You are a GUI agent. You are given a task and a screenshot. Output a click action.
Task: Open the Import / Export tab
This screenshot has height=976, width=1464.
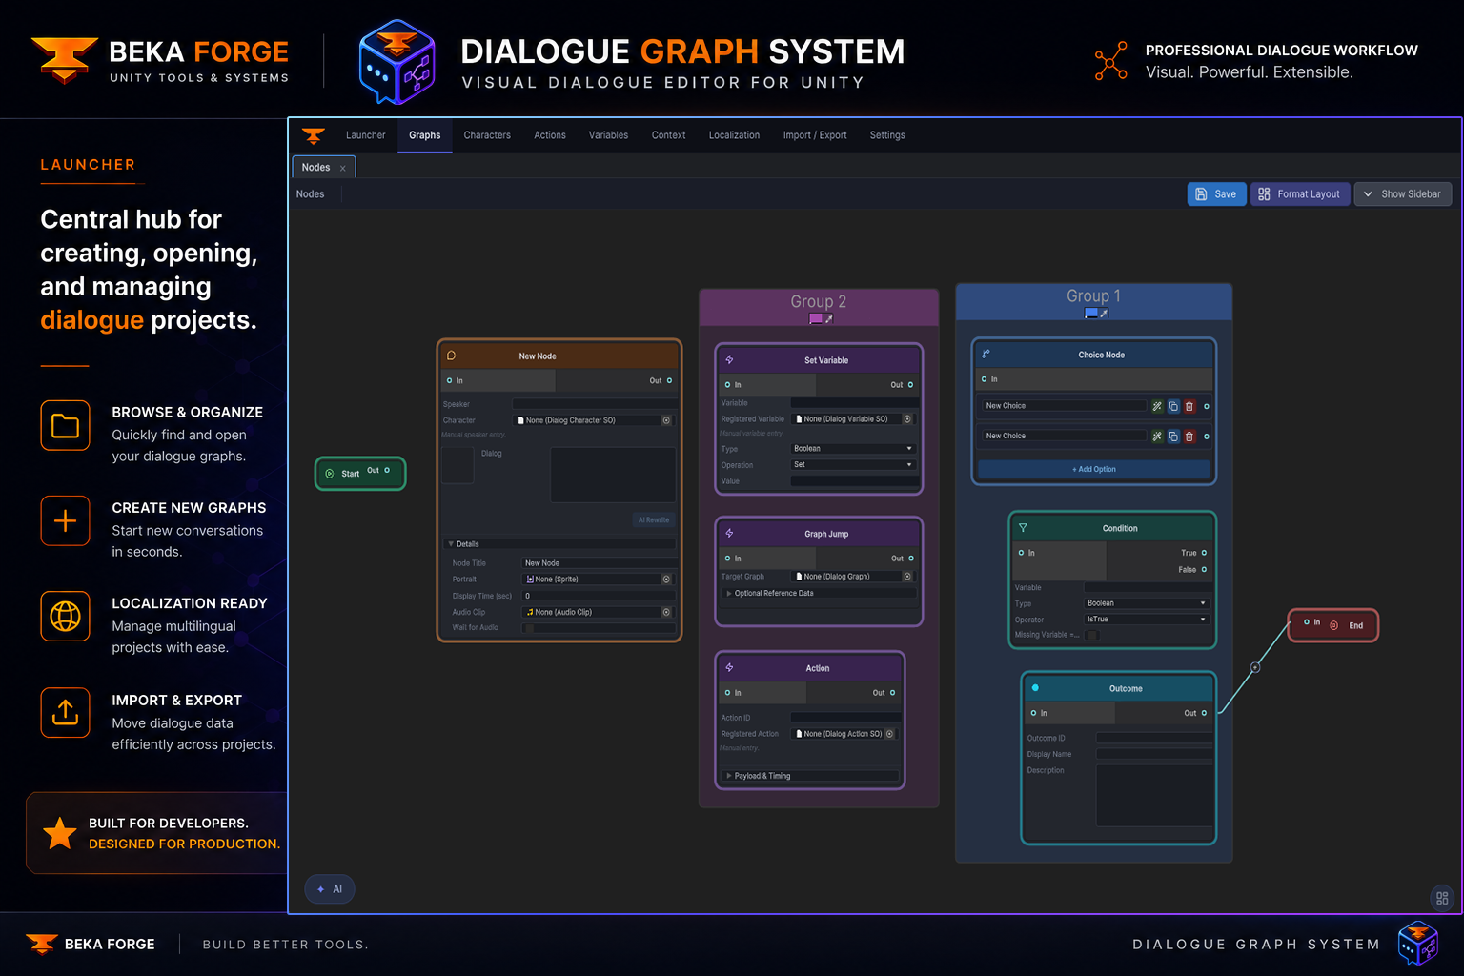[x=815, y=135]
